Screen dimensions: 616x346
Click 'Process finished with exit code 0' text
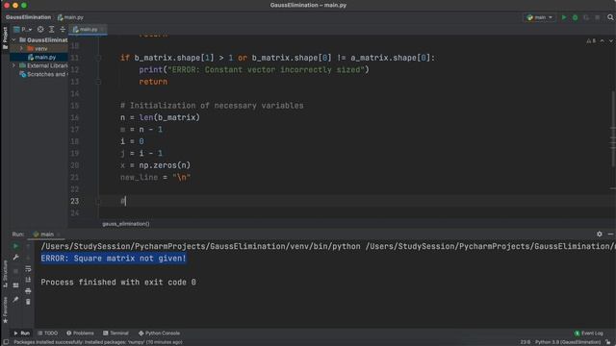coord(118,282)
